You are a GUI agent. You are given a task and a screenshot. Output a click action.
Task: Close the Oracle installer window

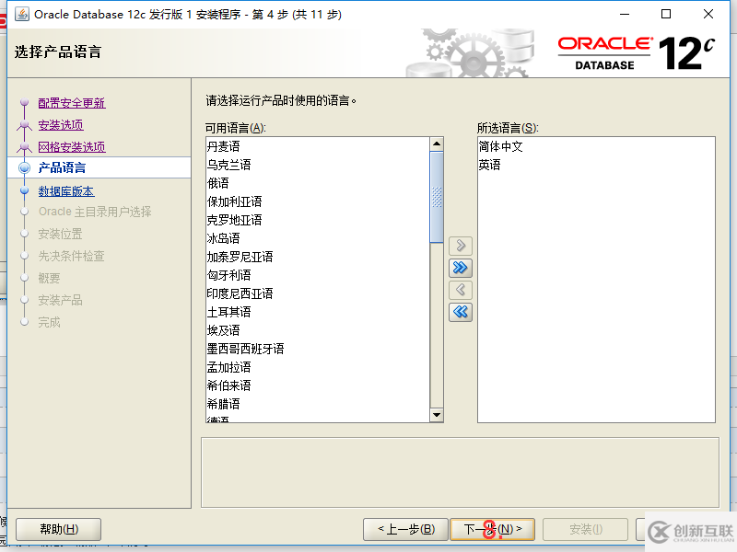coord(708,14)
